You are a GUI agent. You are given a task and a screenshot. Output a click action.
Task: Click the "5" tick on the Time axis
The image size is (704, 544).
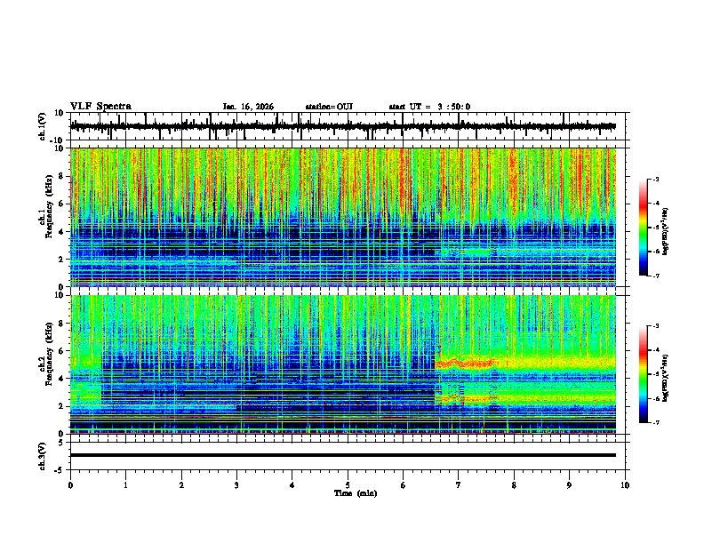(348, 485)
